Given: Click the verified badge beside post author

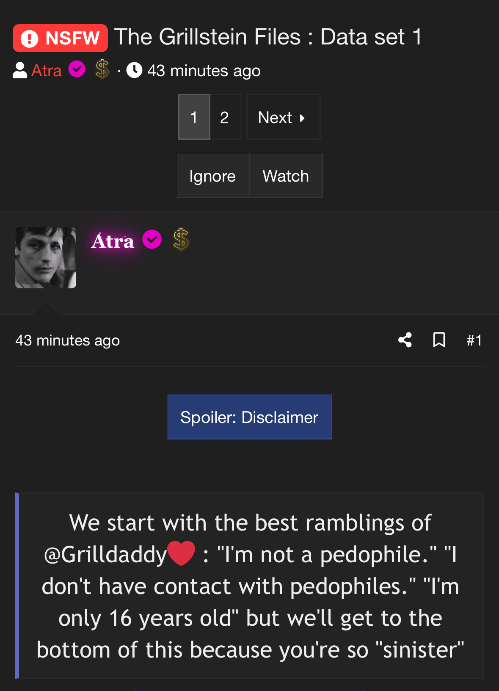Looking at the screenshot, I should [x=152, y=240].
